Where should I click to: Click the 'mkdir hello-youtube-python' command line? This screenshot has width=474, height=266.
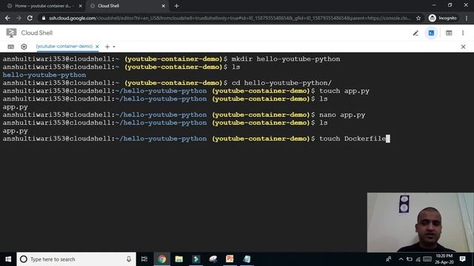[286, 59]
